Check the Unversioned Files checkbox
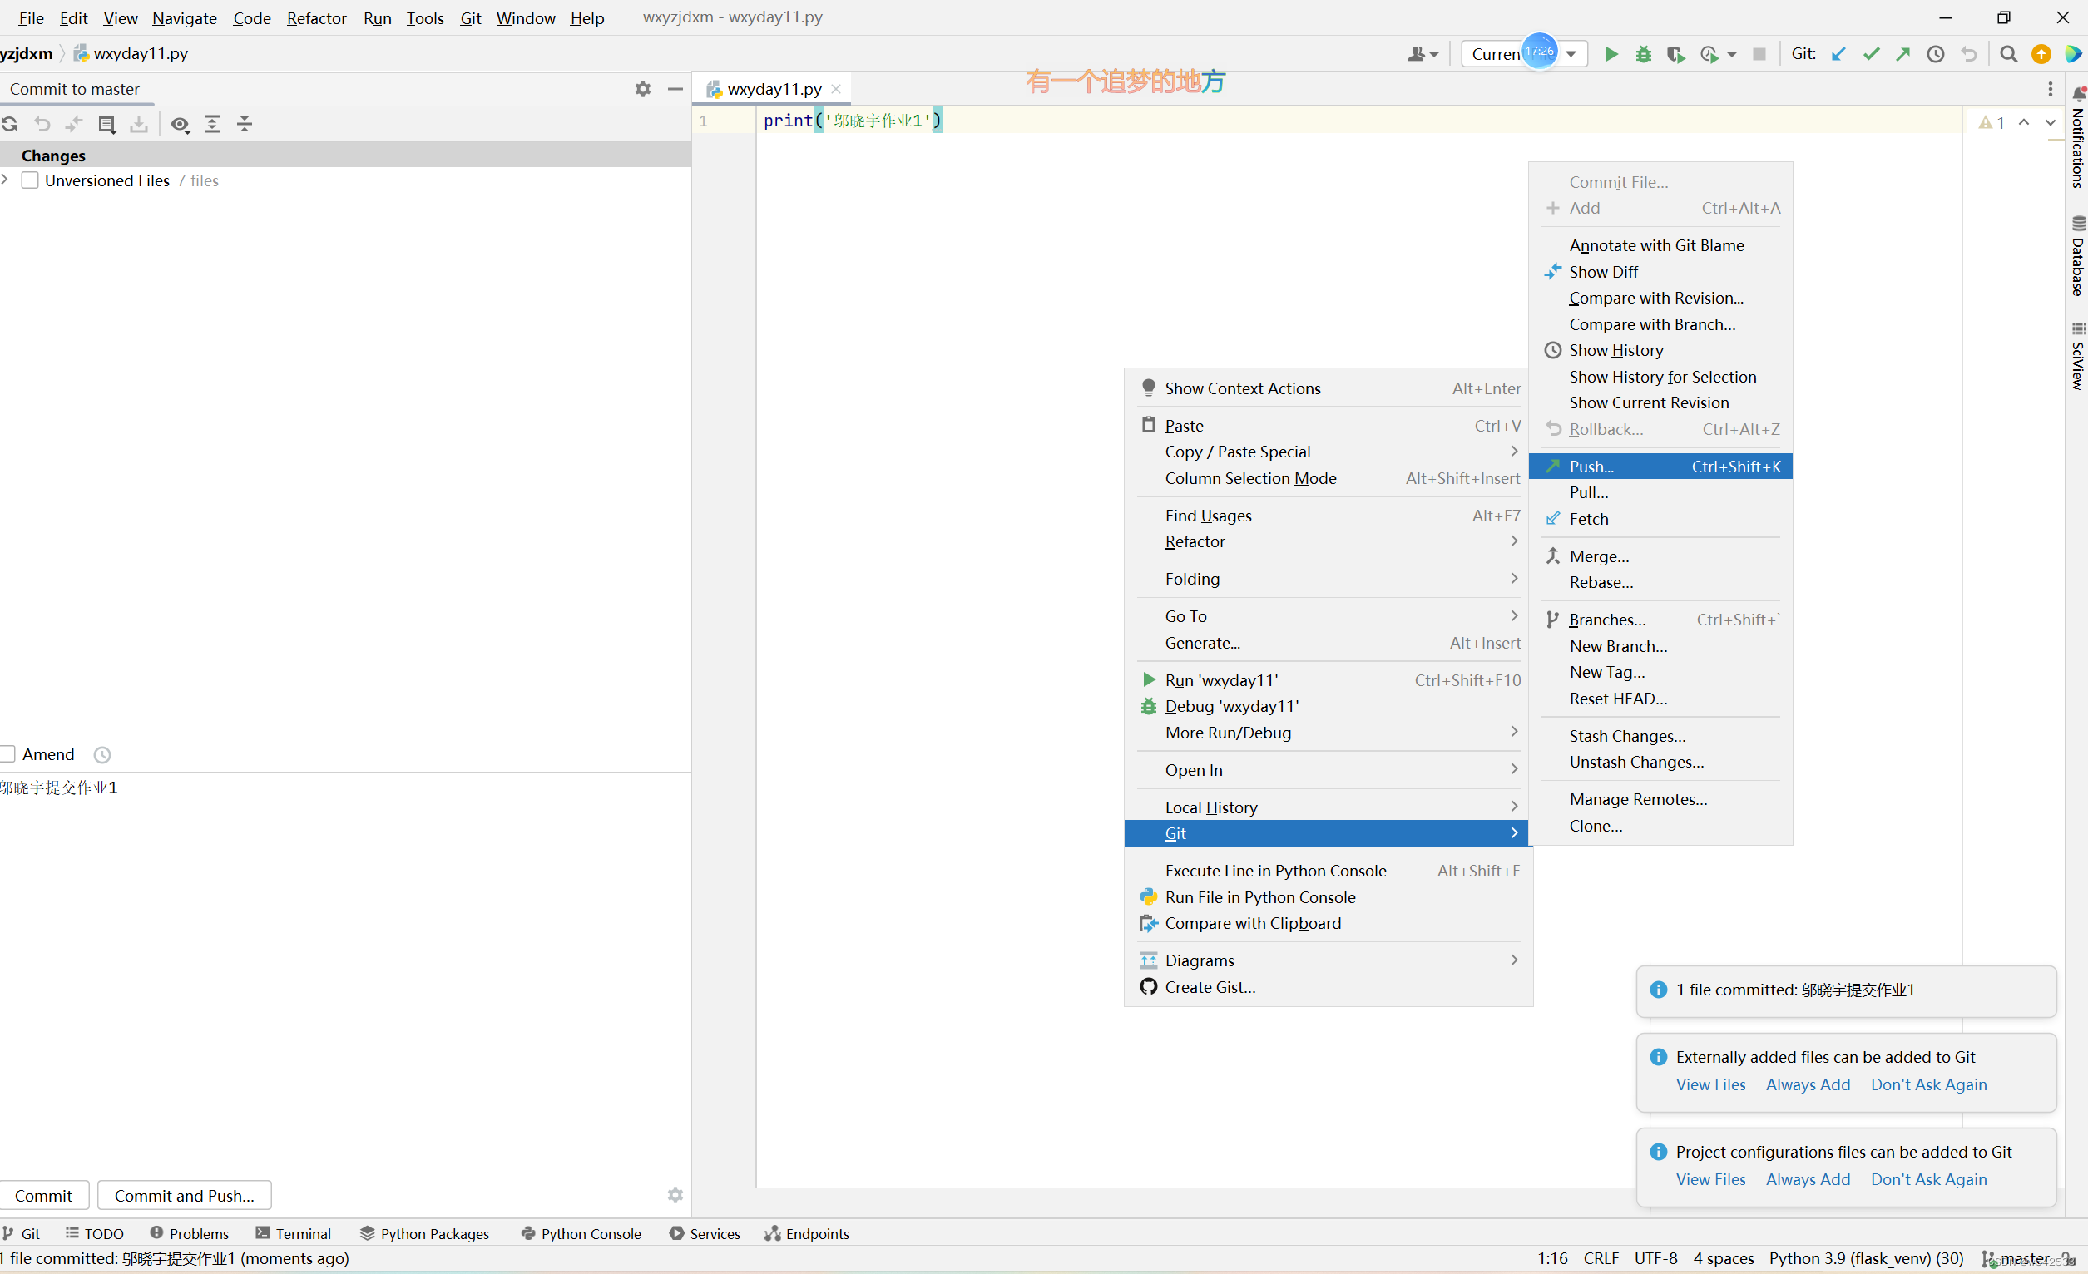Image resolution: width=2088 pixels, height=1274 pixels. (x=30, y=180)
